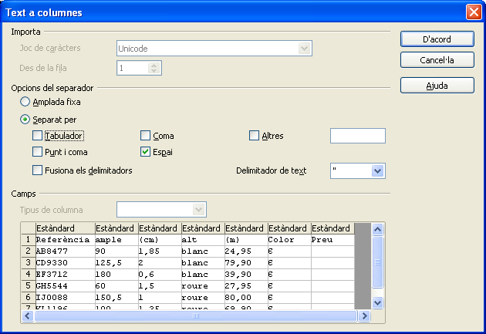Close the Text a columnes dialog

point(473,12)
